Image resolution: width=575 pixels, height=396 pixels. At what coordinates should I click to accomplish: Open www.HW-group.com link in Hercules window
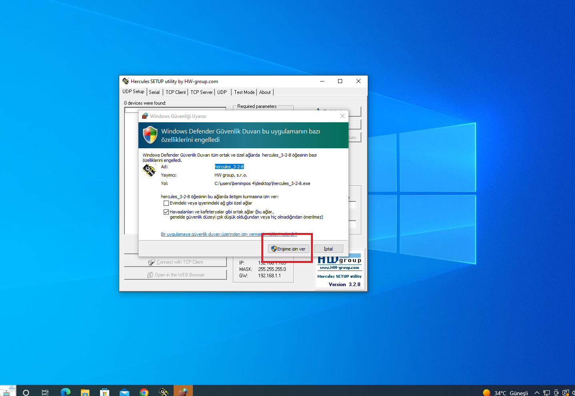tap(339, 268)
